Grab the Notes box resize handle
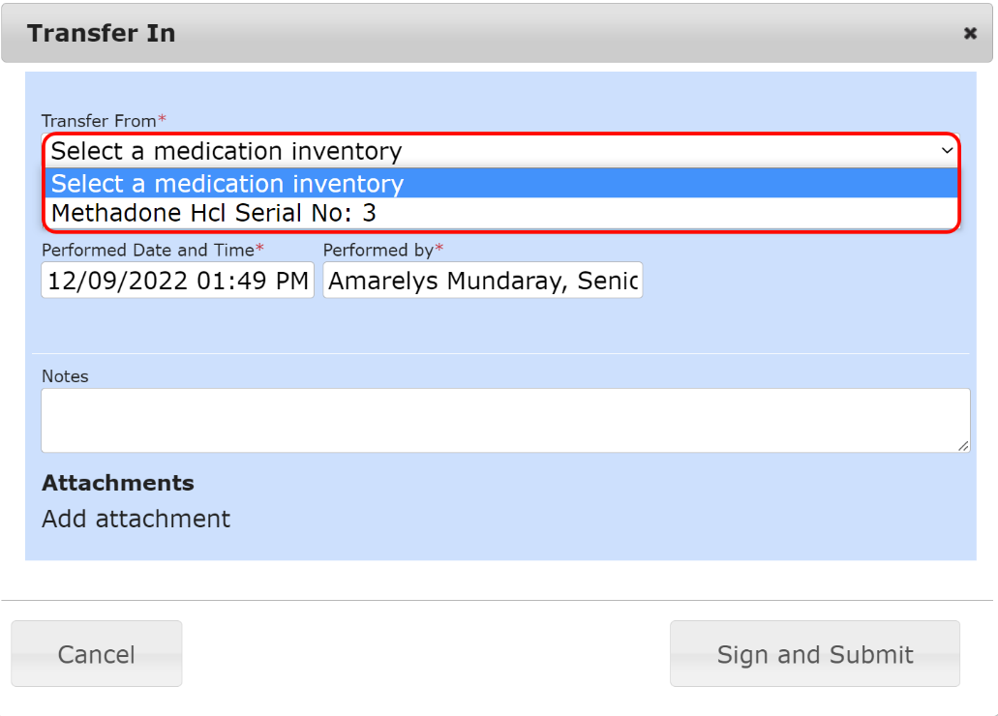998x716 pixels. [x=963, y=445]
